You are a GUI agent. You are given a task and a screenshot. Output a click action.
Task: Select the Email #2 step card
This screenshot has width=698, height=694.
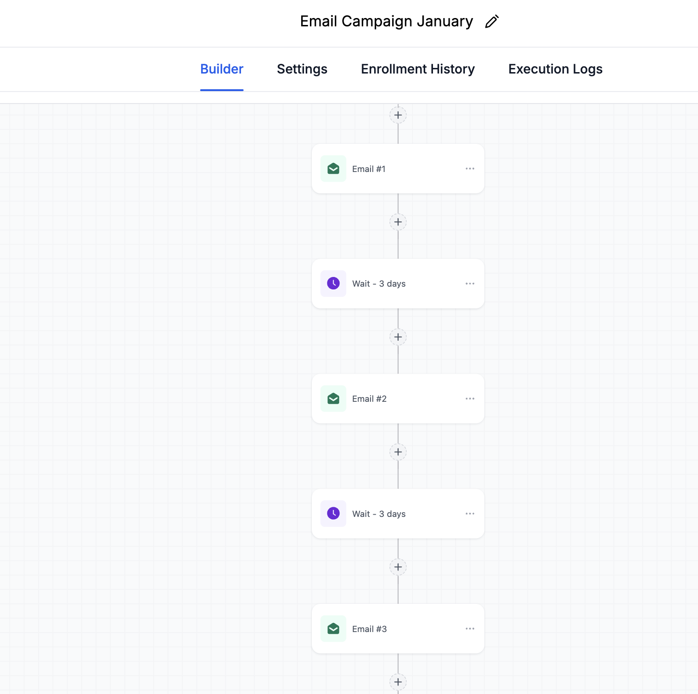click(416, 399)
